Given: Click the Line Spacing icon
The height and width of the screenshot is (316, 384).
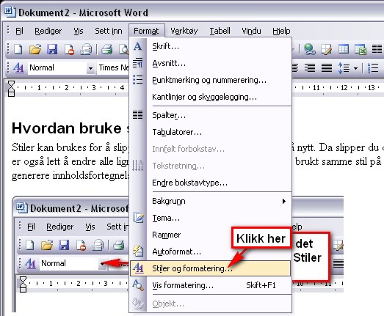Looking at the screenshot, I should 344,67.
